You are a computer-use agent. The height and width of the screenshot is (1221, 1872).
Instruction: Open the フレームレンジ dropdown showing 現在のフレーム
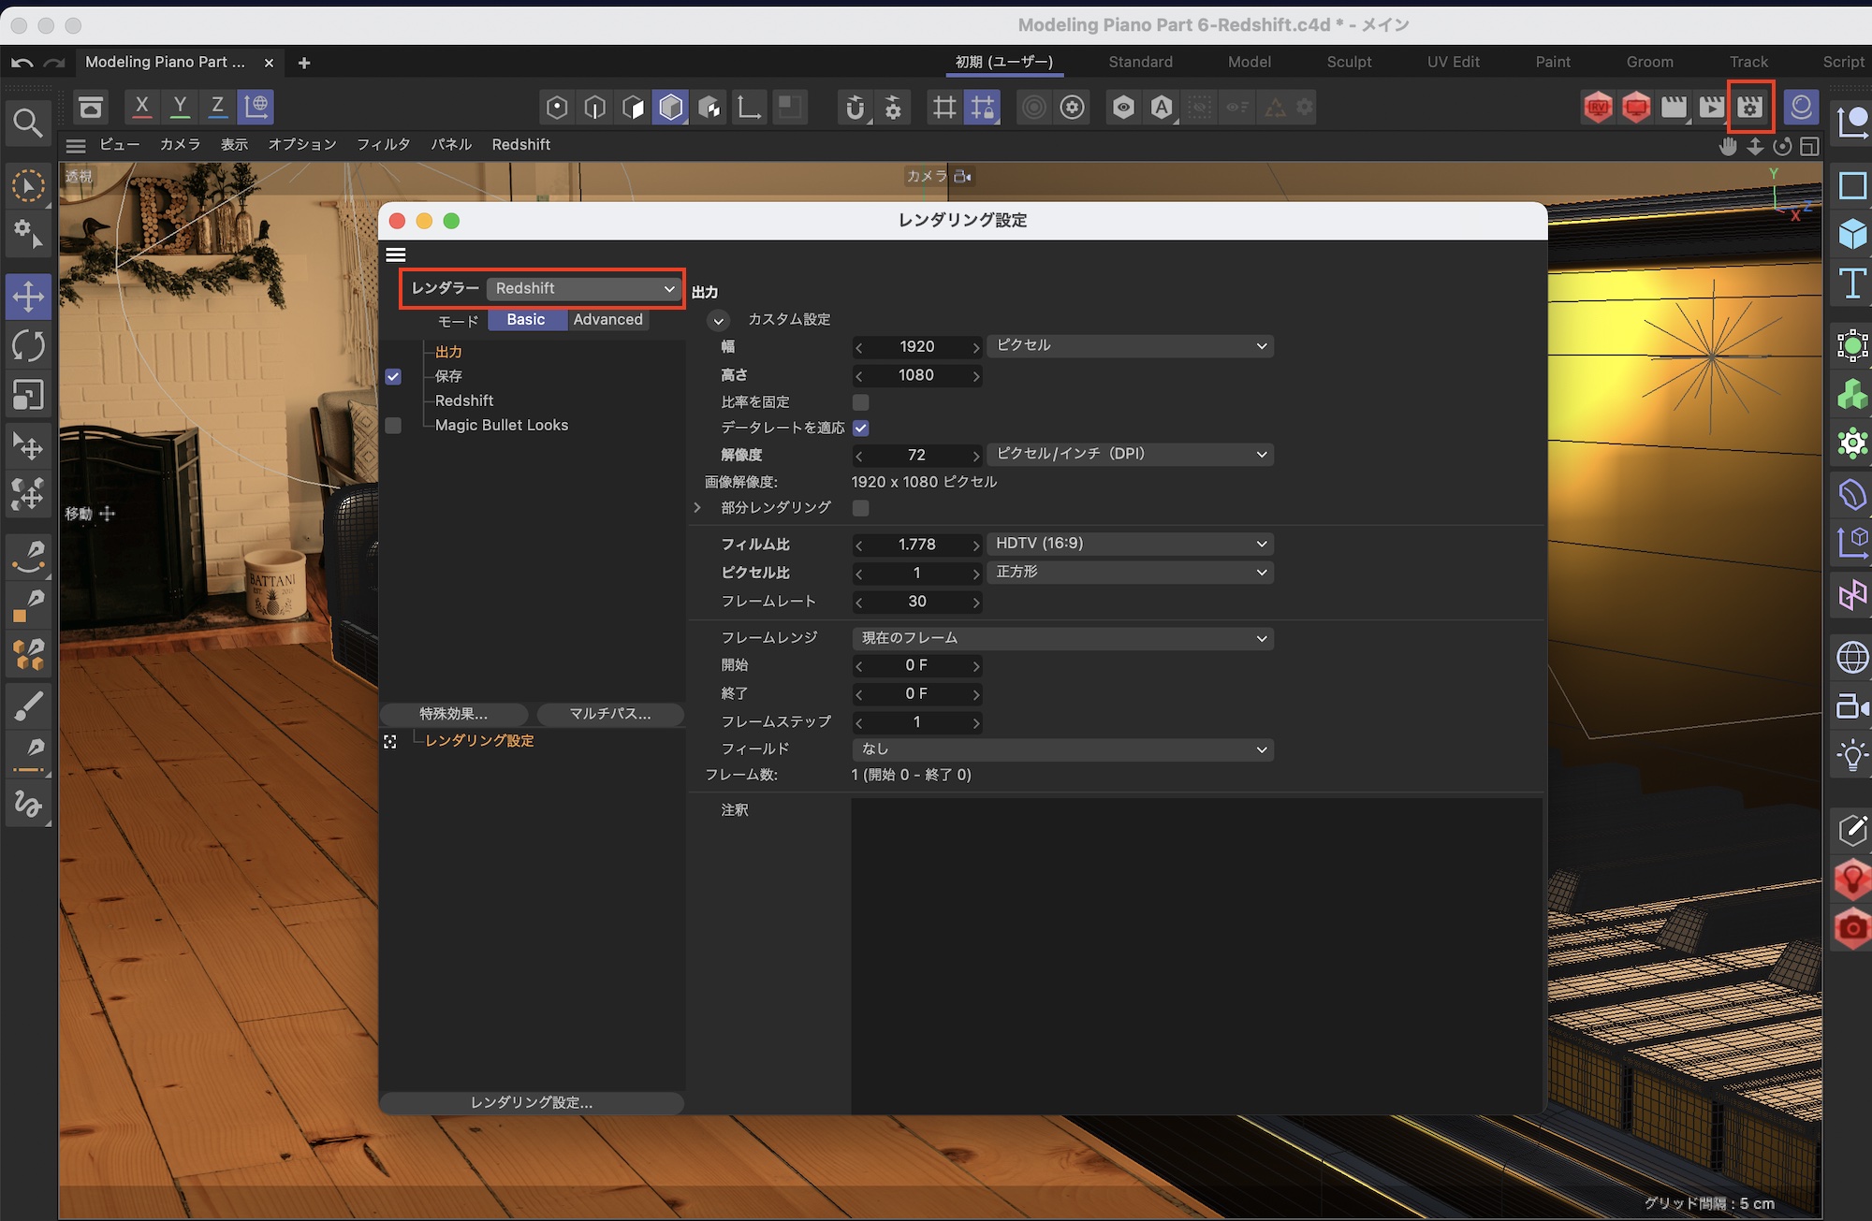coord(1062,638)
